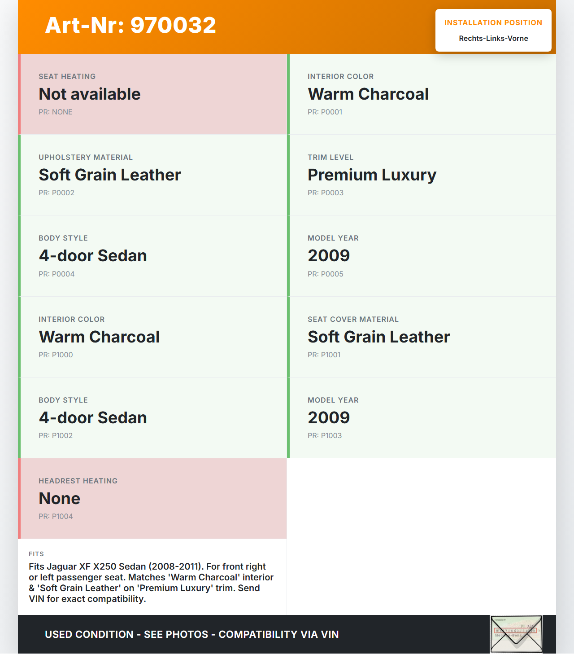Screen dimensions: 574x654
Task: Click the Upholstery Material card
Action: click(153, 175)
